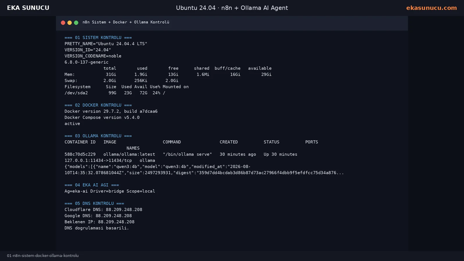Click the digest line starting with 10T14:35:32

204,173
